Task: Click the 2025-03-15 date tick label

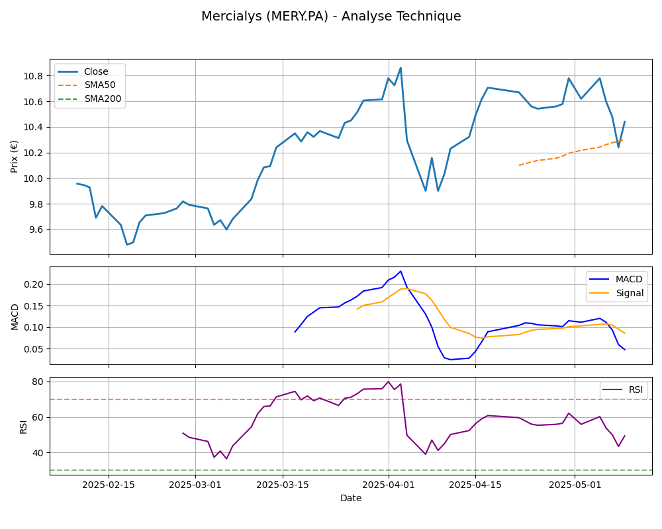Action: pos(283,485)
